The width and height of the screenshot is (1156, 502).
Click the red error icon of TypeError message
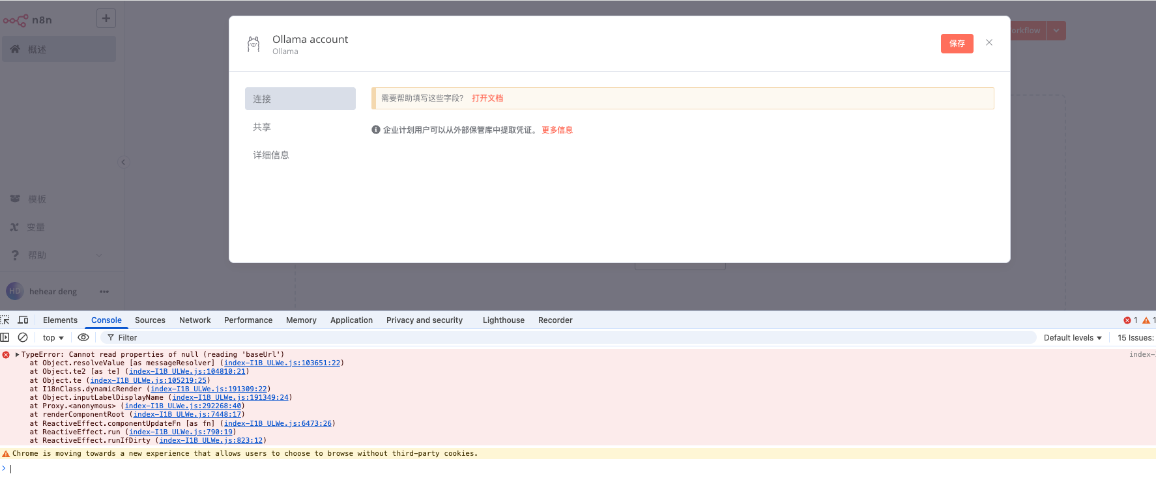(6, 355)
